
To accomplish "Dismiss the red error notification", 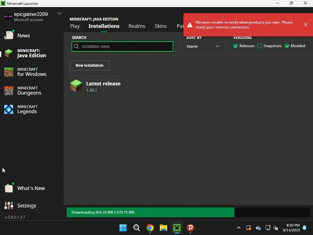I will click(306, 24).
